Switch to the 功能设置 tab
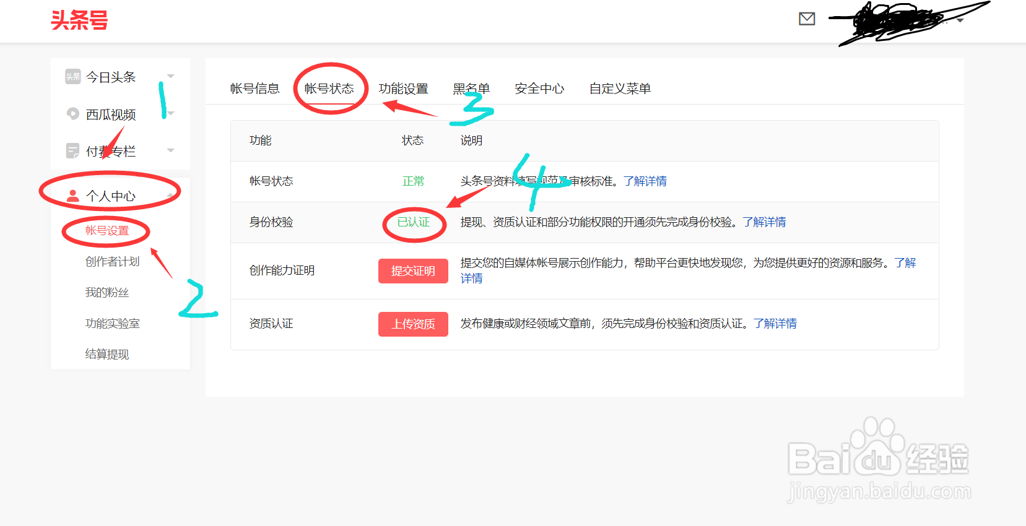Screen dimensions: 1026x526 pyautogui.click(x=404, y=88)
